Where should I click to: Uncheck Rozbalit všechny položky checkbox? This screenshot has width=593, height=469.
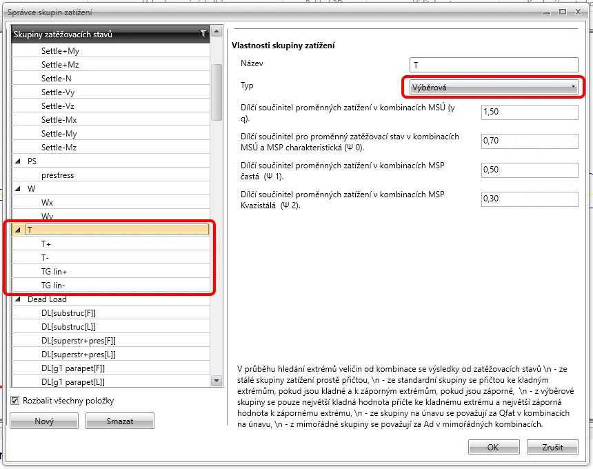pyautogui.click(x=14, y=400)
